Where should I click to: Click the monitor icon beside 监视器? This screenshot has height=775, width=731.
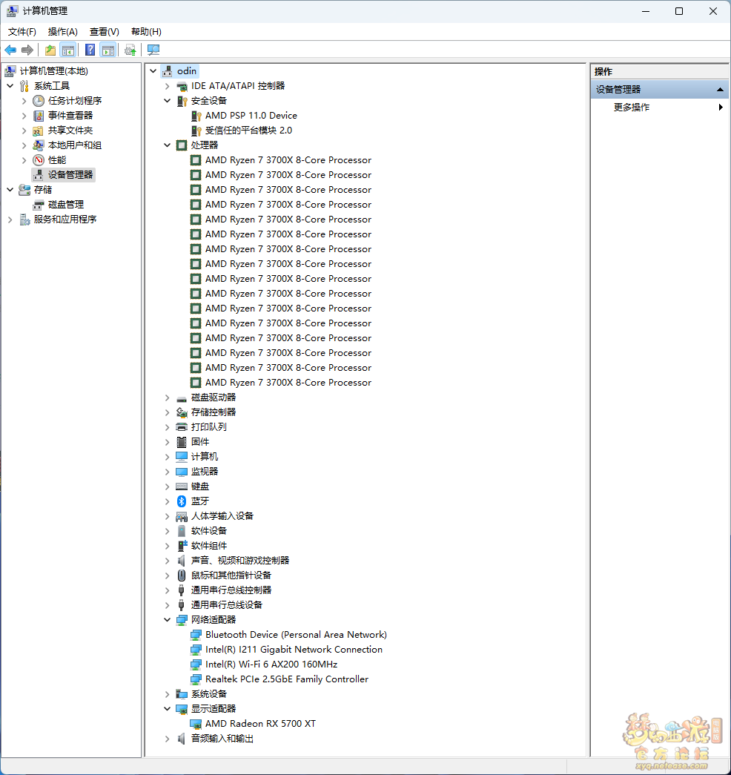182,472
